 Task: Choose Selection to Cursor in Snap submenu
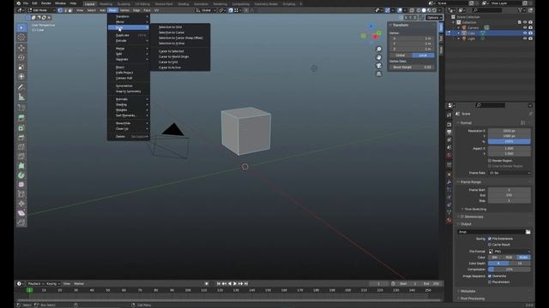click(172, 33)
